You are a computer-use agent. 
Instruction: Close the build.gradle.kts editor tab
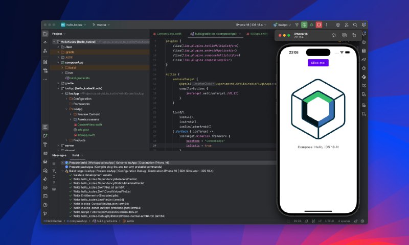[x=240, y=34]
